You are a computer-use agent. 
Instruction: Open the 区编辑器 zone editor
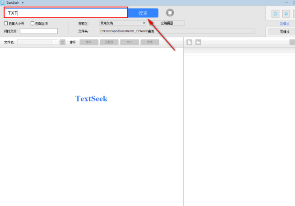click(x=167, y=23)
